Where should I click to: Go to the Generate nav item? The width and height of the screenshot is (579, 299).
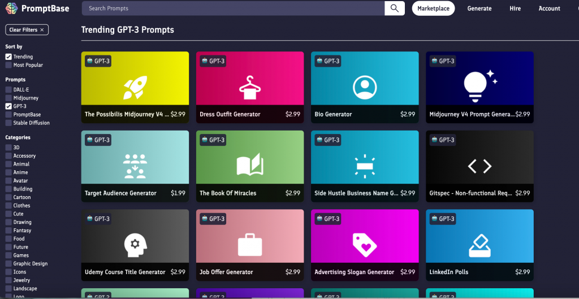click(479, 8)
